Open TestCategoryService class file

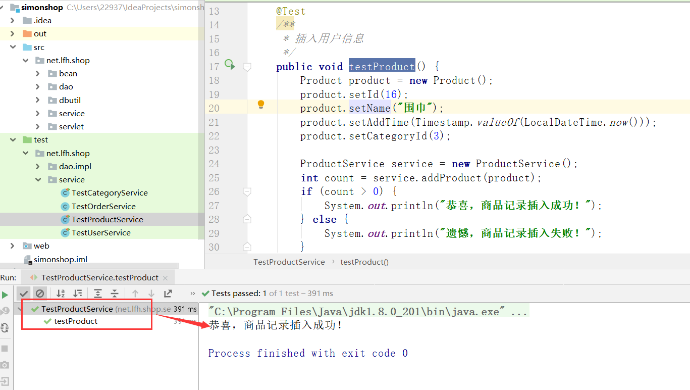[110, 193]
